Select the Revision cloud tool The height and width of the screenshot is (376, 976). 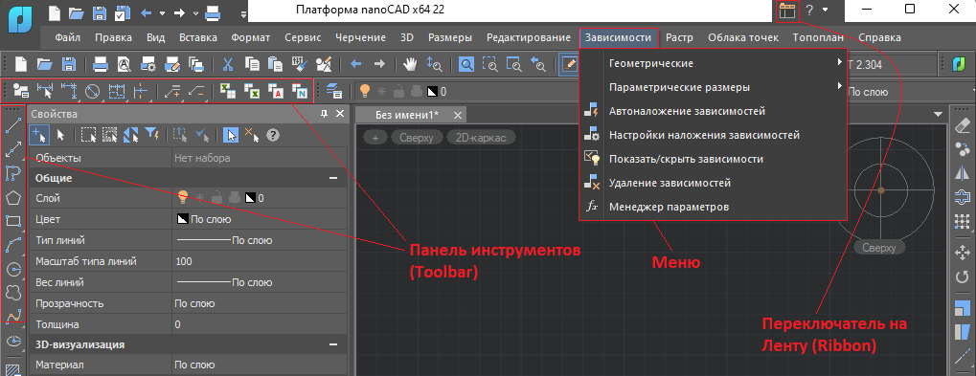coord(13,293)
